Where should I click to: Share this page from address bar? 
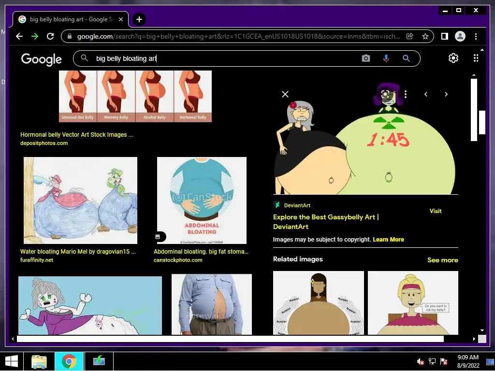pyautogui.click(x=410, y=36)
